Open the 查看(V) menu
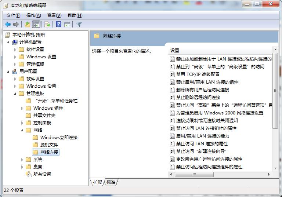282x197 pixels. point(54,15)
